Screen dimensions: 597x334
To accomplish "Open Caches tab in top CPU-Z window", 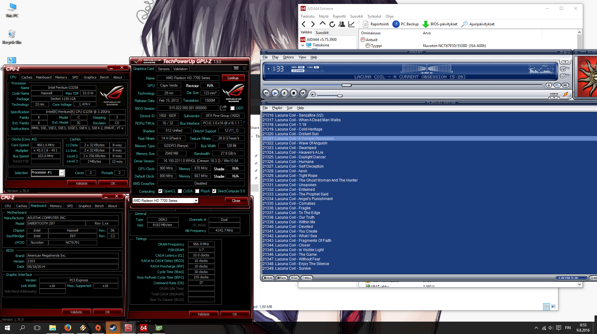I will 27,77.
